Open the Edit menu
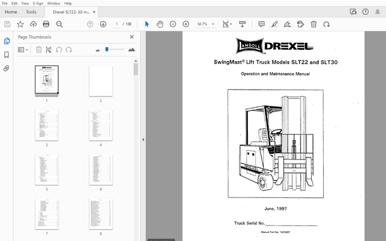The height and width of the screenshot is (241, 386). (x=14, y=4)
